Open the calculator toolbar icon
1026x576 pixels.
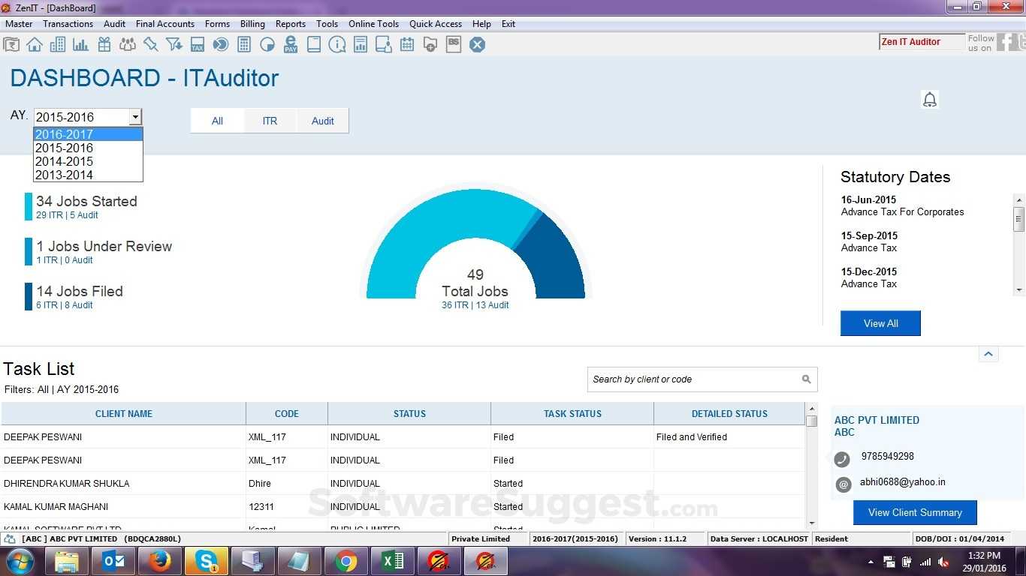click(x=243, y=45)
